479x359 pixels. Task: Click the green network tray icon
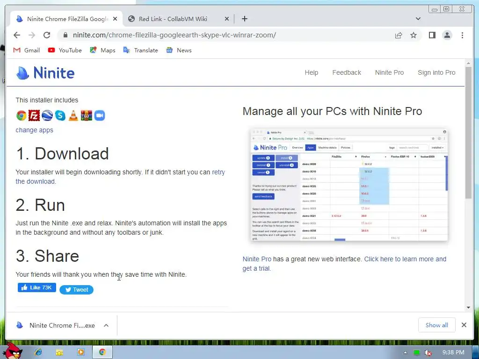[416, 352]
